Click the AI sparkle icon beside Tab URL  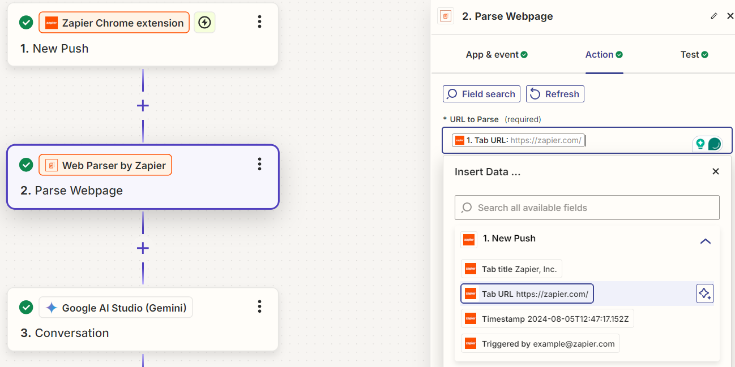705,293
